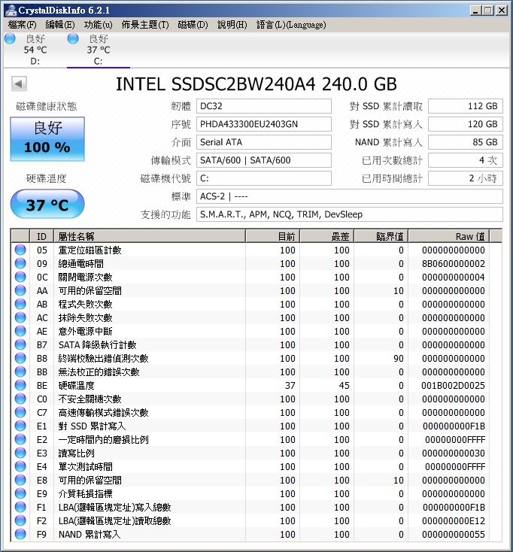
Task: Select the 重定位磁區計數 attribute name
Action: pos(90,250)
